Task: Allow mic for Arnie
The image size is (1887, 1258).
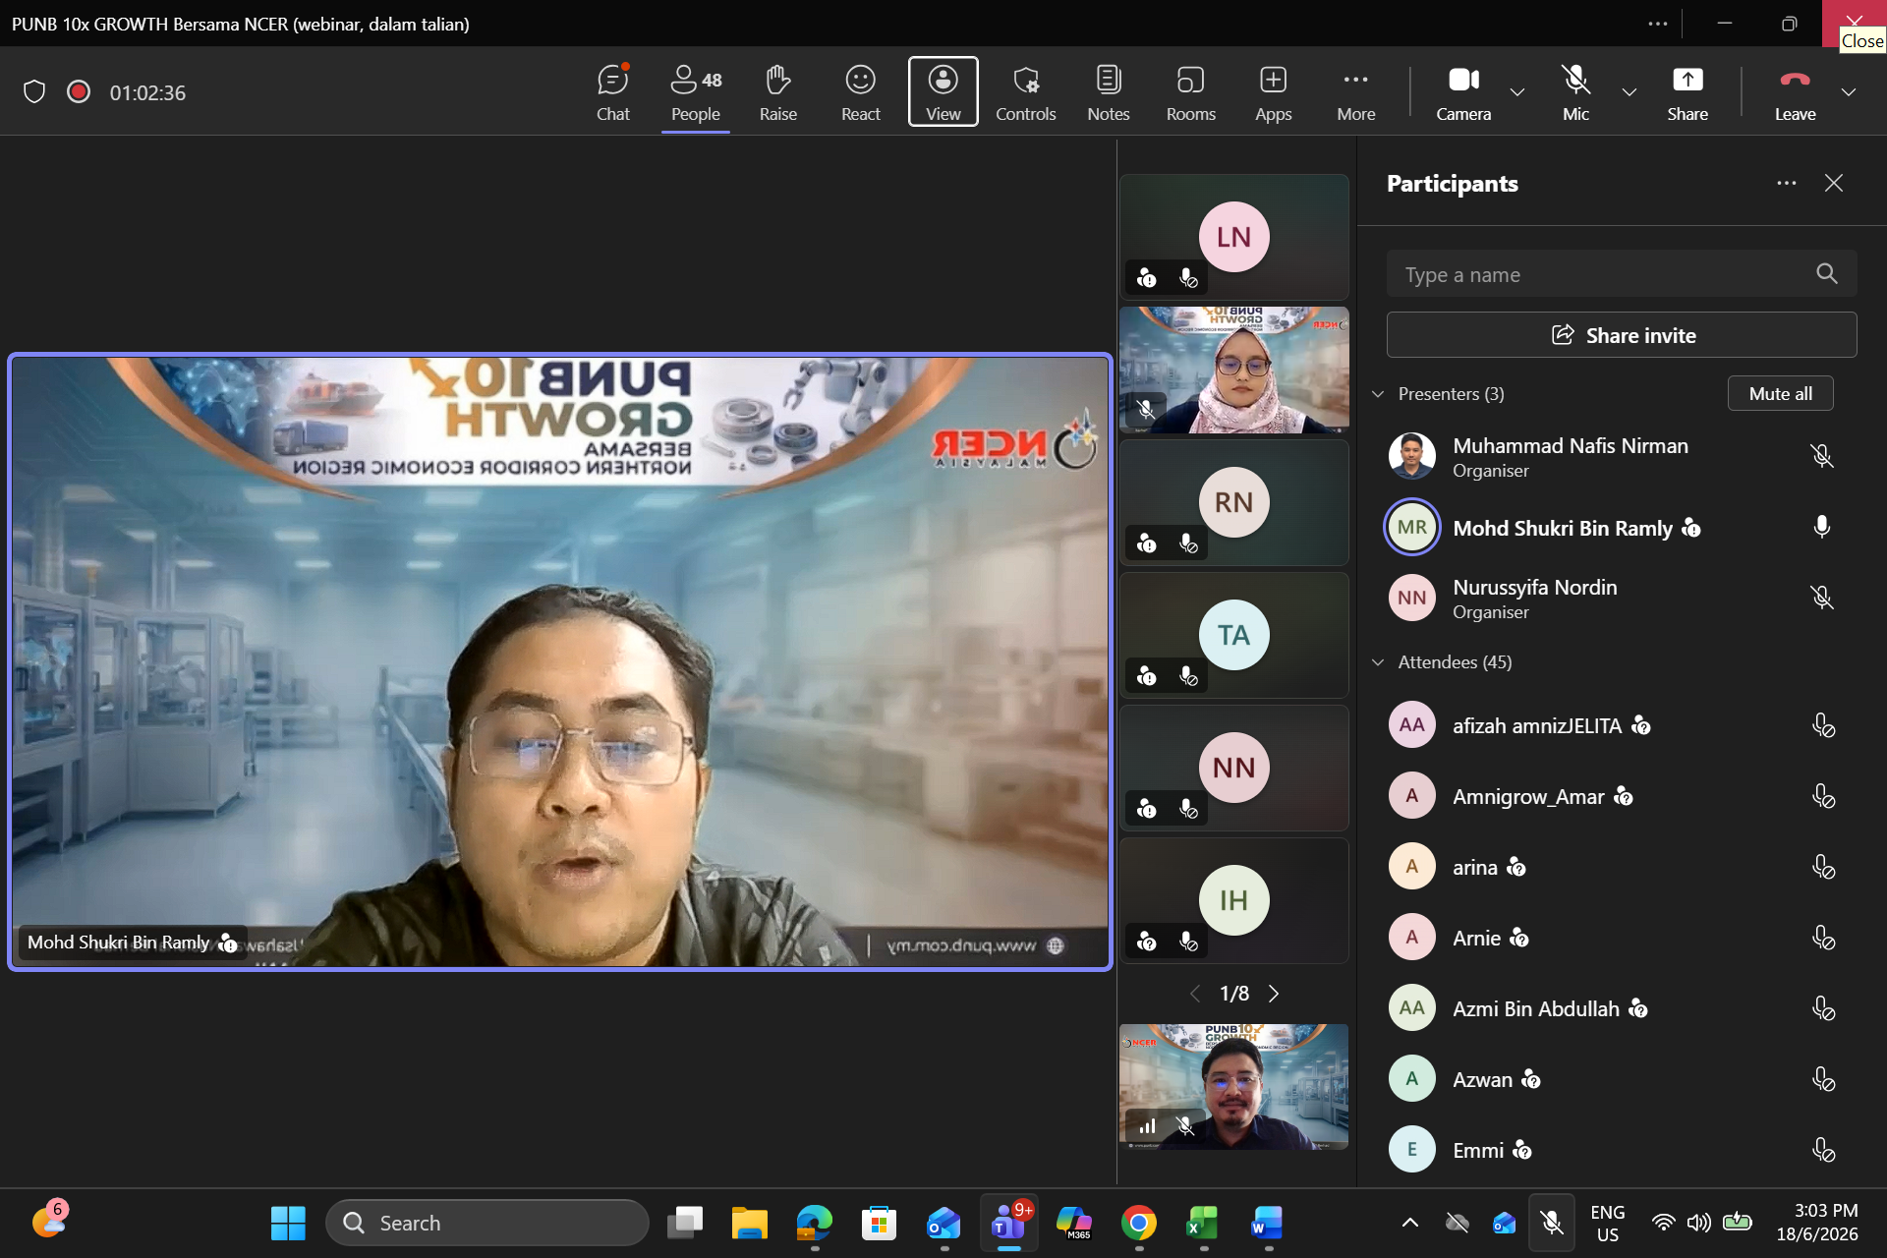Action: pos(1823,938)
